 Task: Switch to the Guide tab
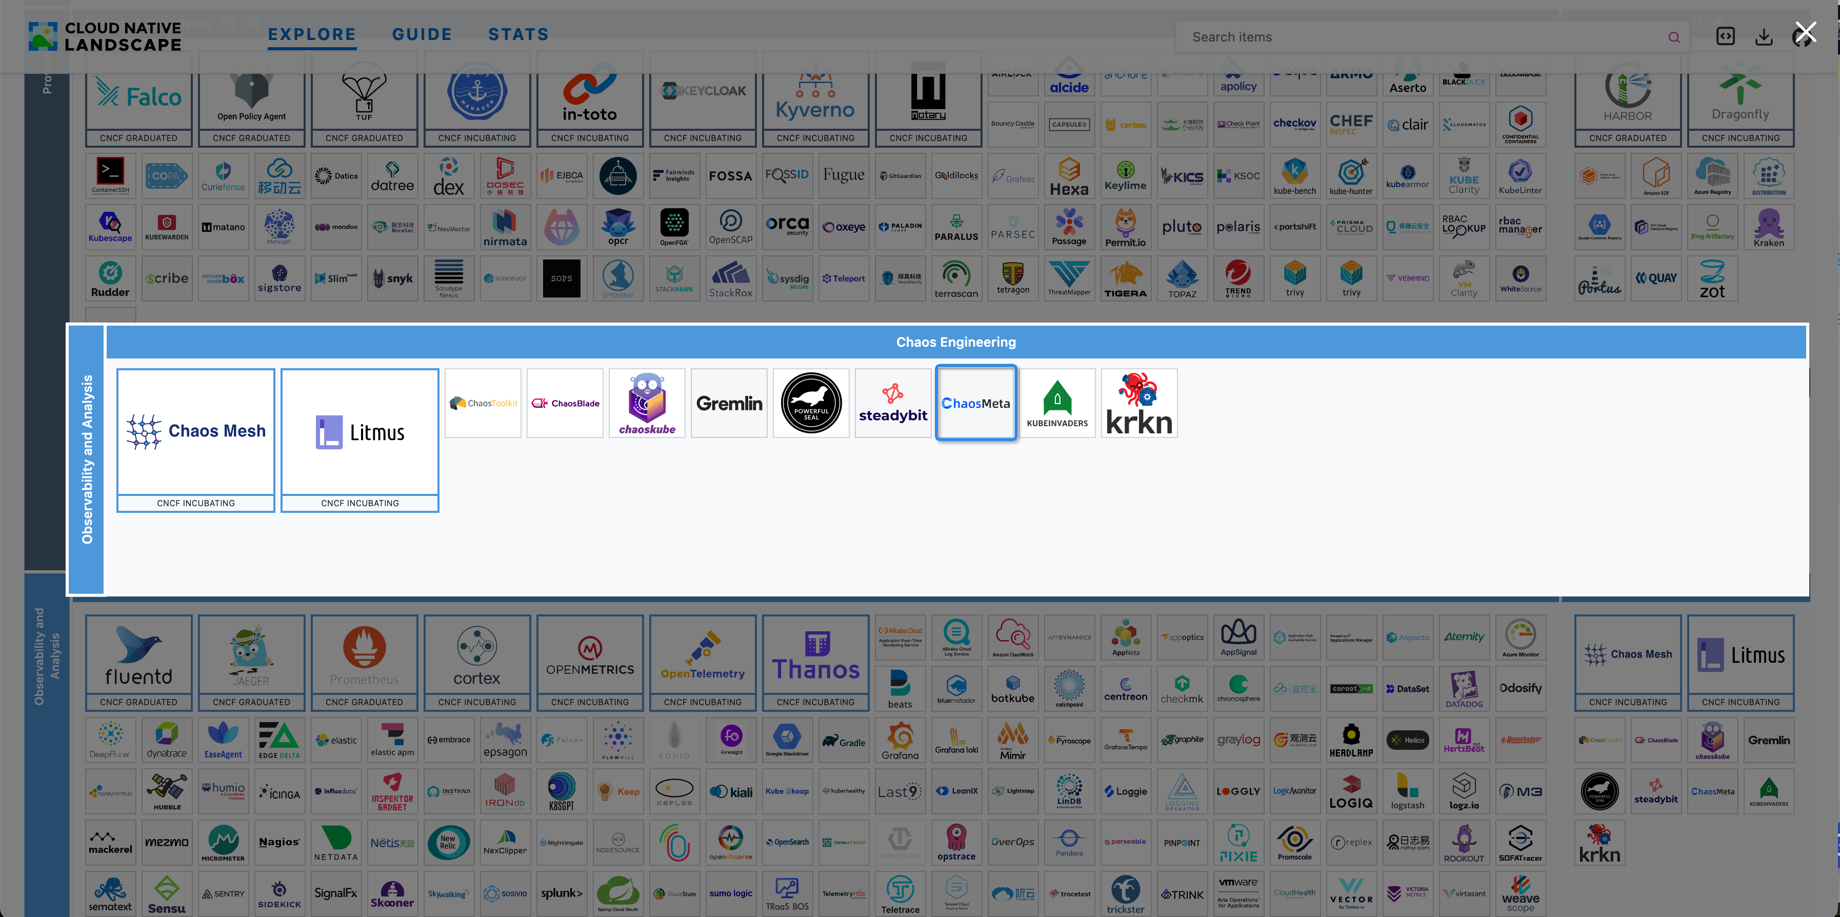[x=422, y=34]
